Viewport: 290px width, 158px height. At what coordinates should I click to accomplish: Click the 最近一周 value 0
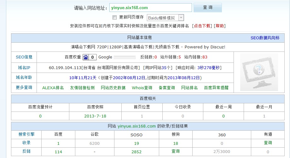click(x=223, y=116)
